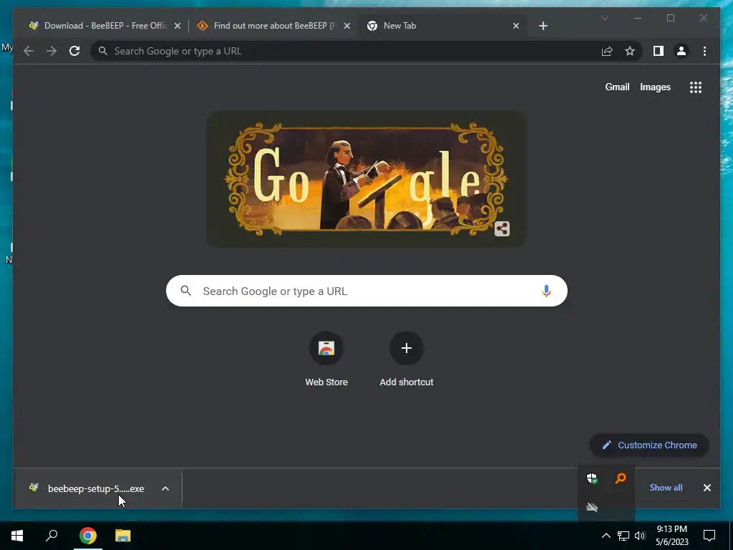733x550 pixels.
Task: Click the orange magnifier tray icon
Action: pos(621,478)
